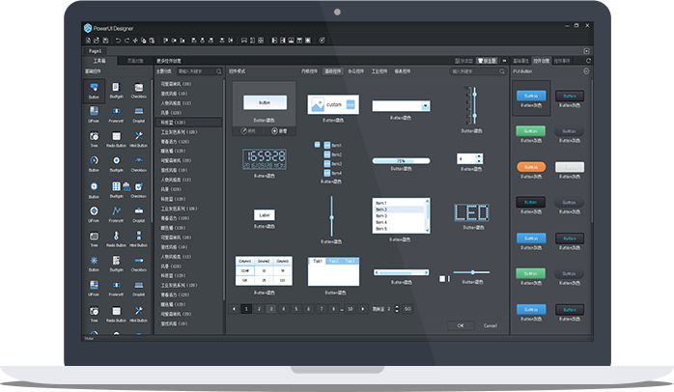The image size is (674, 392).
Task: Select the Checkbox control in top toolbox row
Action: click(x=138, y=90)
